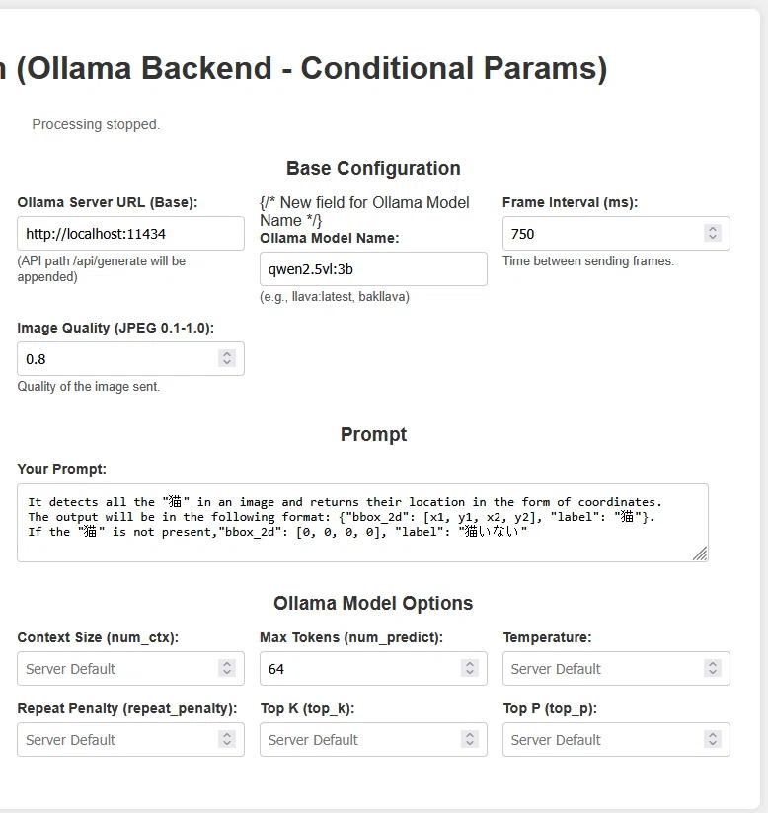The image size is (768, 813).
Task: Decrease Context Size with down spinner
Action: 227,673
